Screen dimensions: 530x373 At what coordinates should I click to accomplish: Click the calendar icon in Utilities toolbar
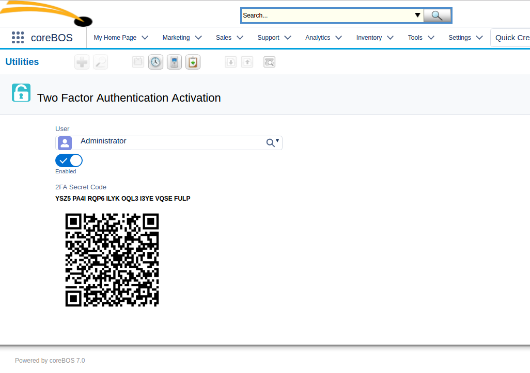pos(138,62)
